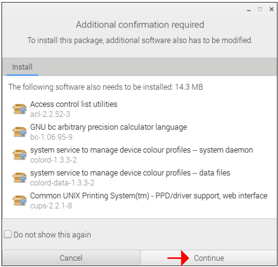Select the GNU bc arbitrary precision calculator entry
Image resolution: width=278 pixels, height=267 pixels.
click(x=140, y=132)
